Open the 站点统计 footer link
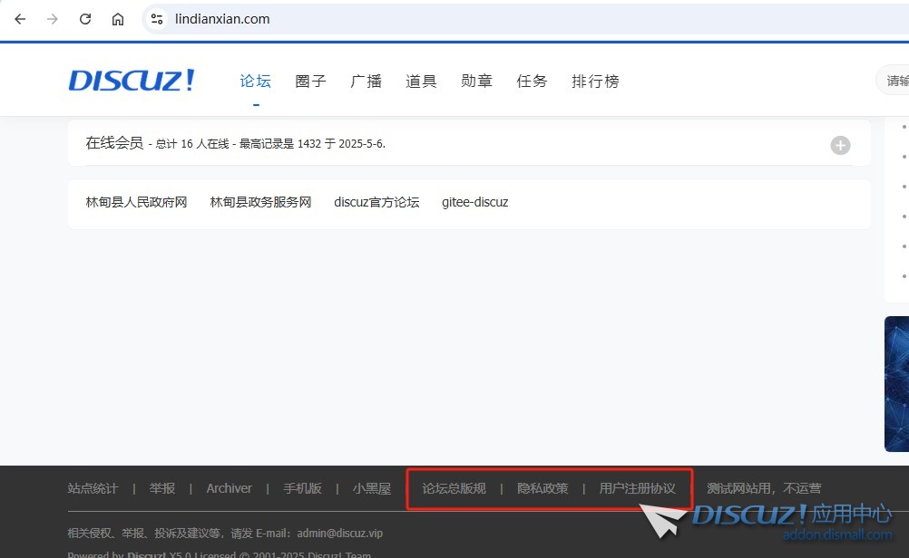The width and height of the screenshot is (909, 558). click(93, 488)
